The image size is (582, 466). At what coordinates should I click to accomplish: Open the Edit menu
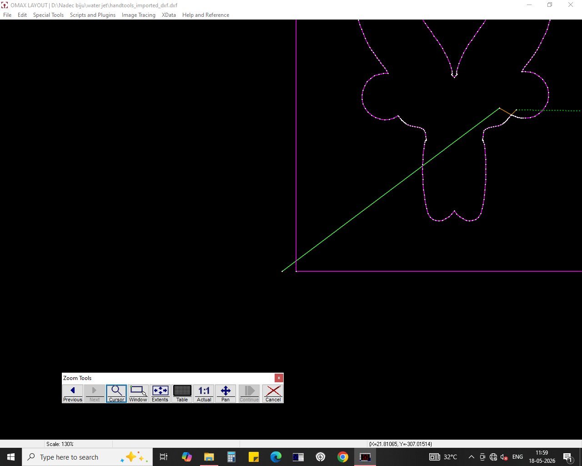click(22, 15)
